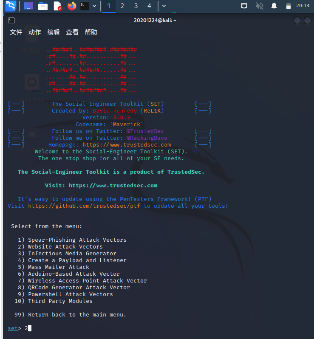Click the muted volume tray icon
This screenshot has height=339, width=314.
click(x=259, y=6)
